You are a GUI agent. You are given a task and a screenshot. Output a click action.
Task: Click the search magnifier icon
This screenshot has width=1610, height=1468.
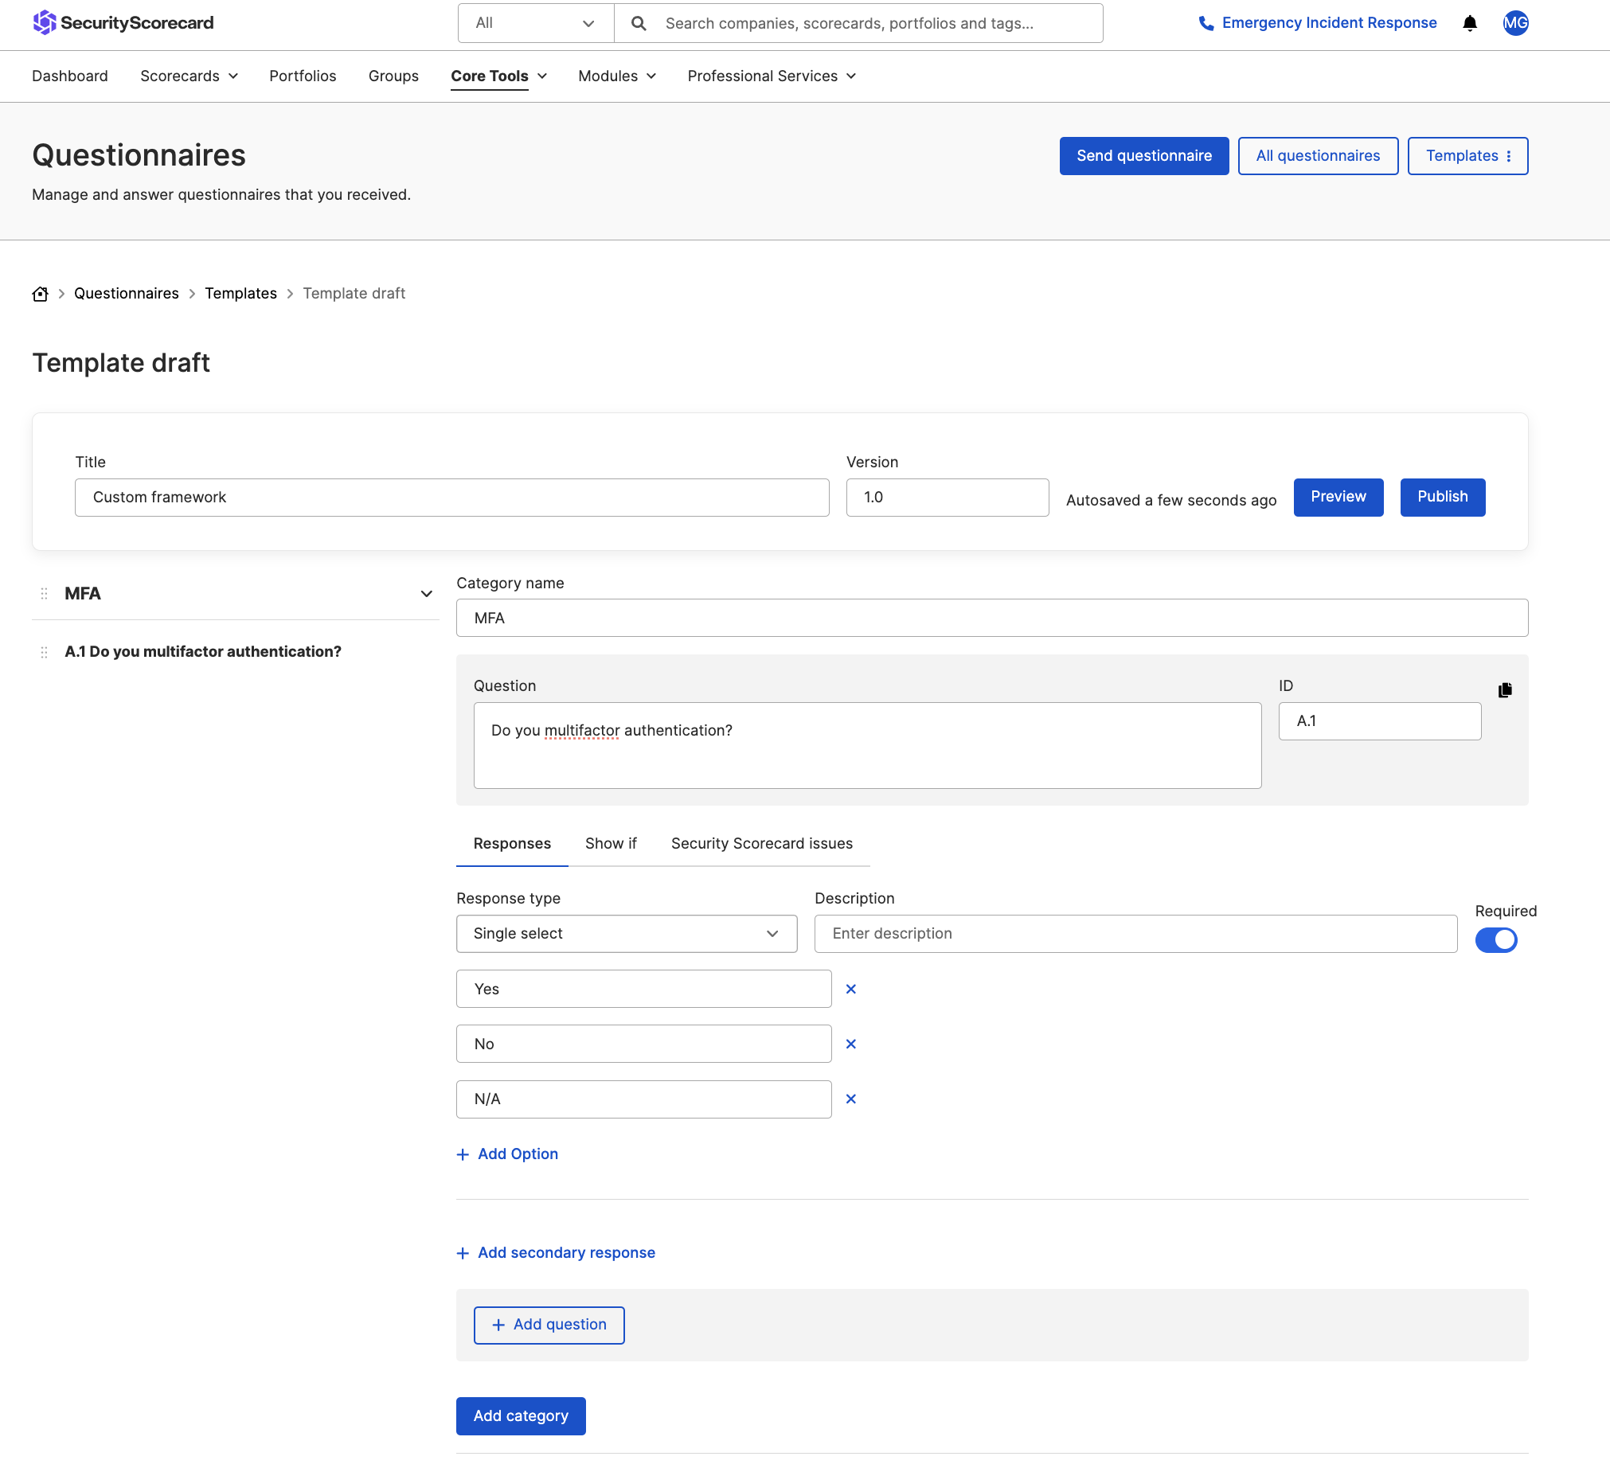[x=638, y=23]
